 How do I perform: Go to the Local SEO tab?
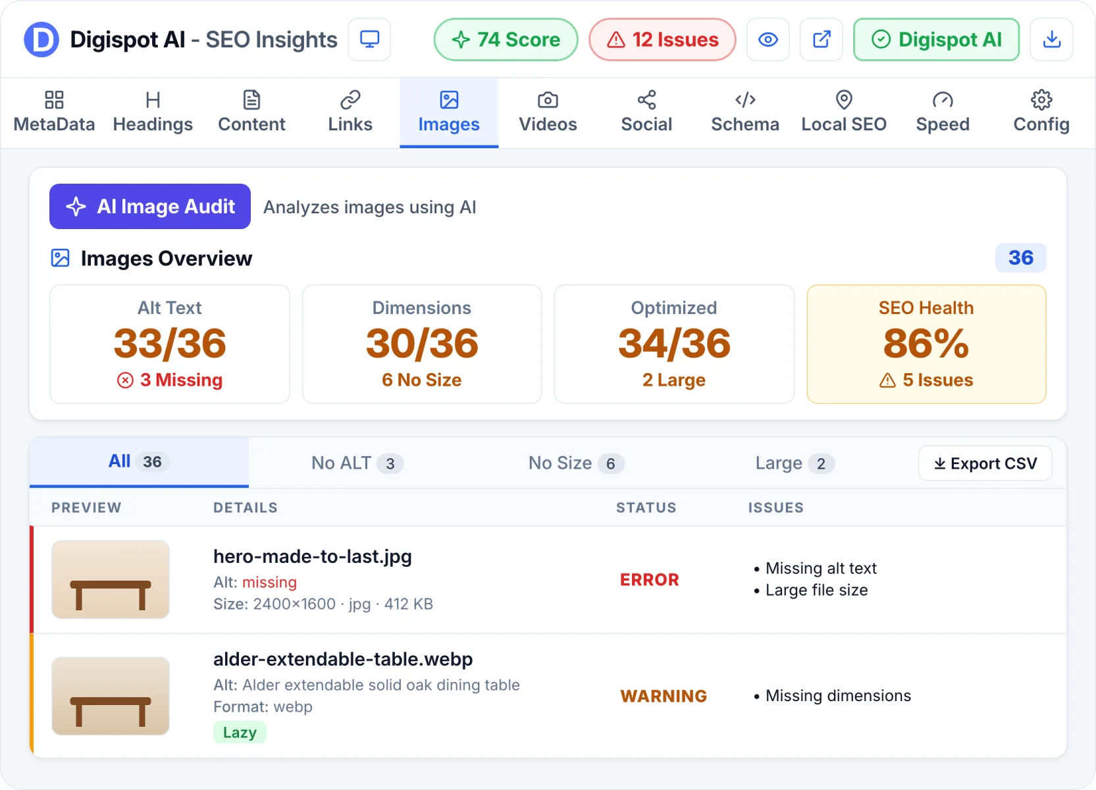tap(844, 113)
